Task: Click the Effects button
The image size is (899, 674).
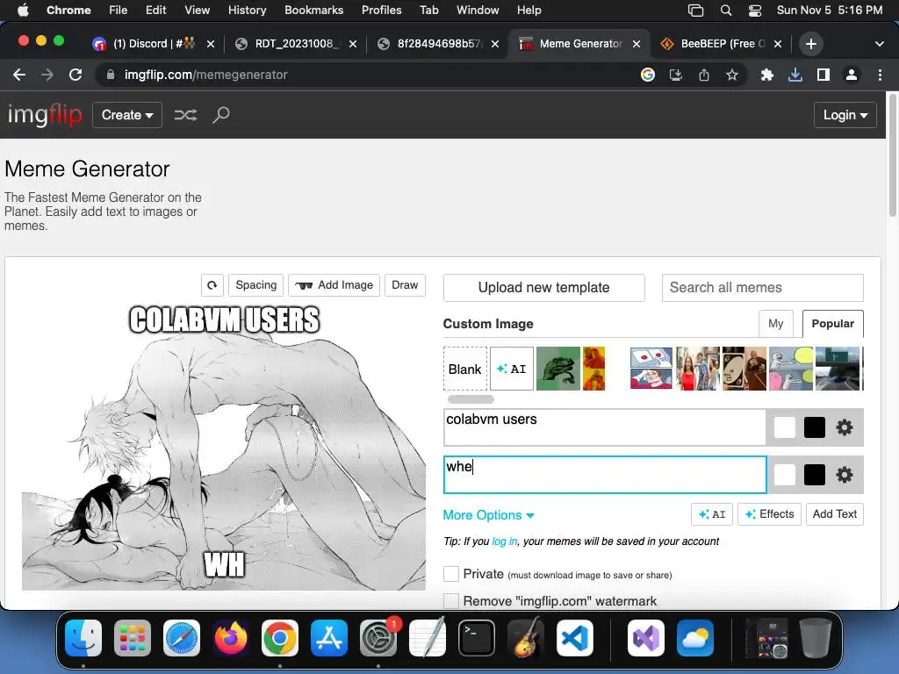Action: [769, 514]
